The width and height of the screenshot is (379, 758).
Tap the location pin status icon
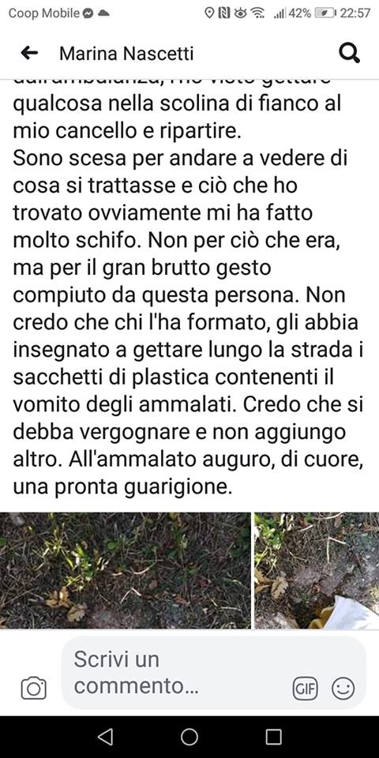209,13
